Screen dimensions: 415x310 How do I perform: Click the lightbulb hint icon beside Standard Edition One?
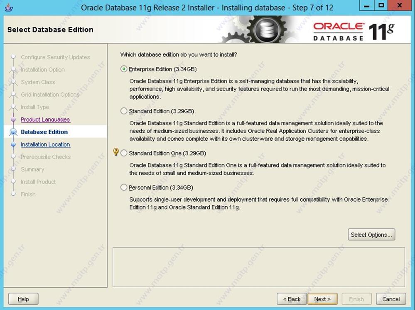(x=115, y=152)
